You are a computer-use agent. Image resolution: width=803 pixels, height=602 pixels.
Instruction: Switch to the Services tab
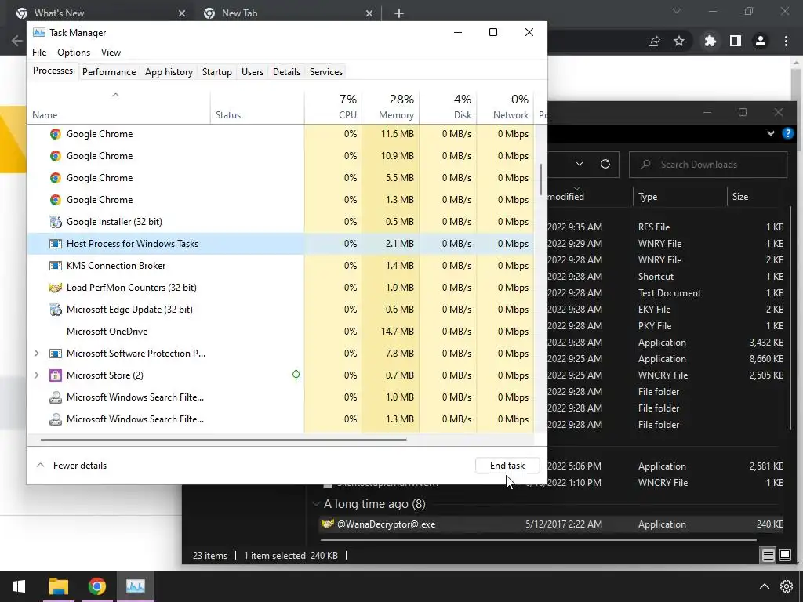[326, 71]
